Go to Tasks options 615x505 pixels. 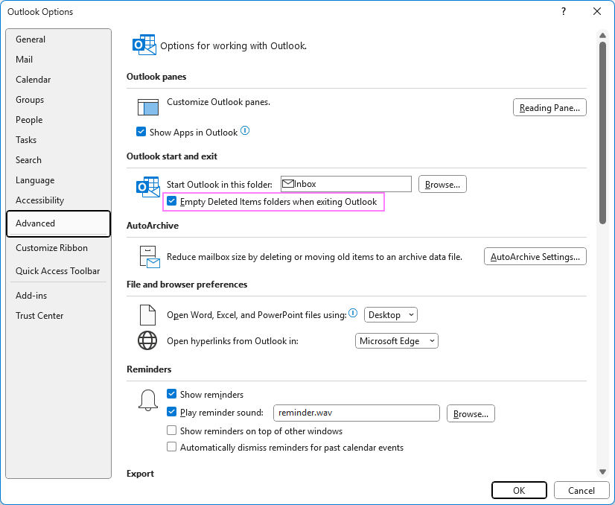click(x=58, y=140)
